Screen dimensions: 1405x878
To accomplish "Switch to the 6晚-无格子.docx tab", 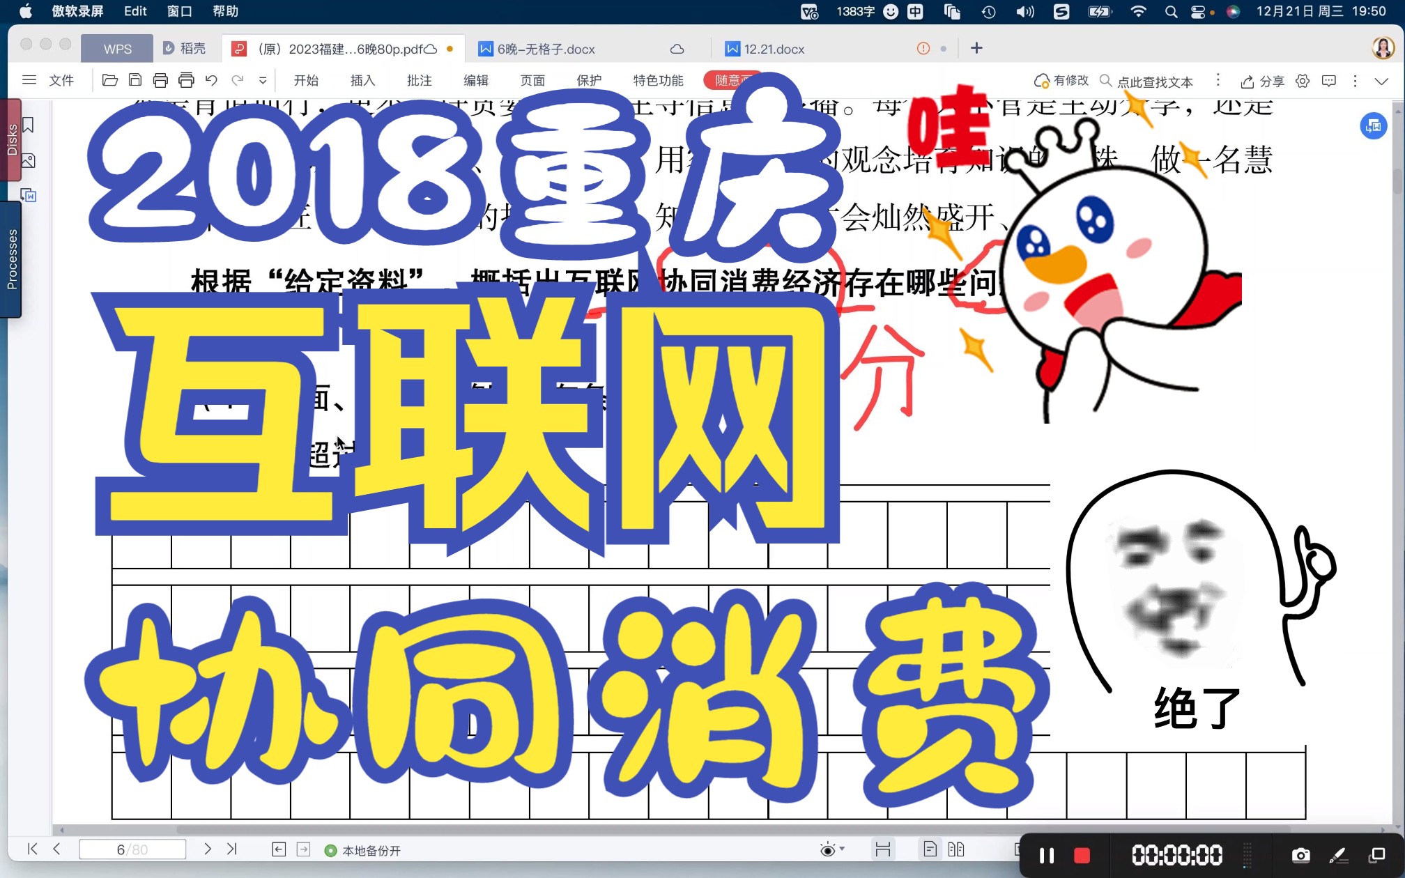I will pyautogui.click(x=546, y=49).
